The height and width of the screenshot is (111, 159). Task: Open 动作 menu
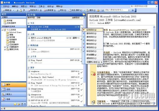pyautogui.click(x=50, y=6)
